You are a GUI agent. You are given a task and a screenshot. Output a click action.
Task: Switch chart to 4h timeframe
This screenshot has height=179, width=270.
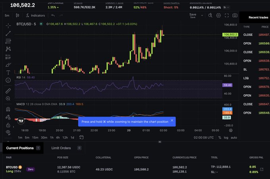[58, 138]
